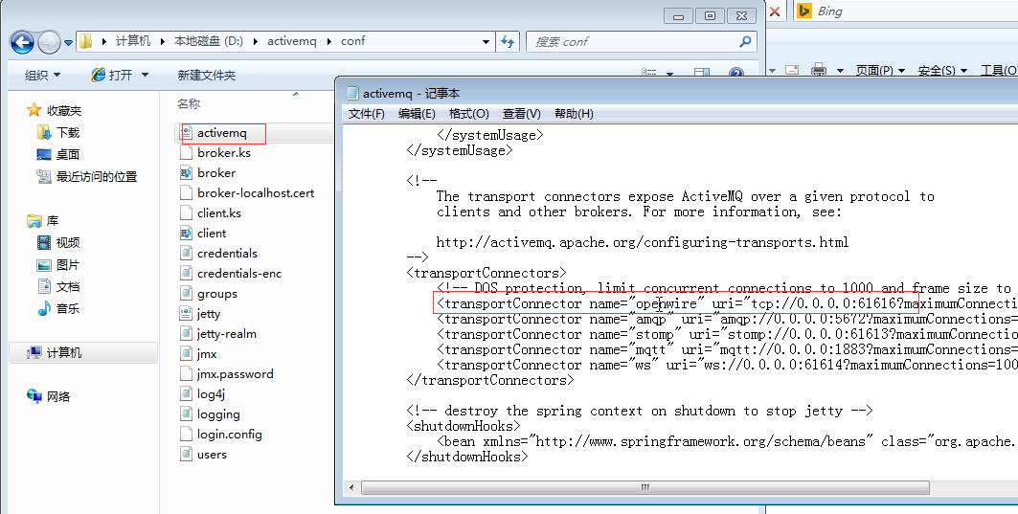Select the credentials file icon
The image size is (1018, 514).
click(x=187, y=254)
